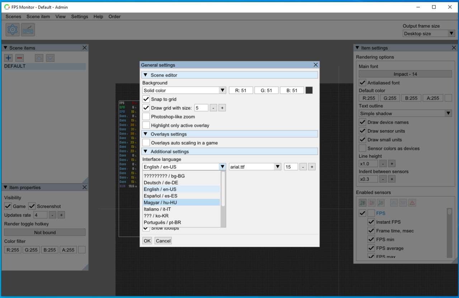459x298 pixels.
Task: Open the Background Solid color dropdown
Action: click(x=184, y=90)
